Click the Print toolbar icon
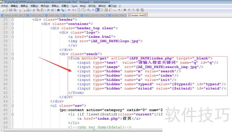The height and width of the screenshot is (132, 232). click(28, 10)
